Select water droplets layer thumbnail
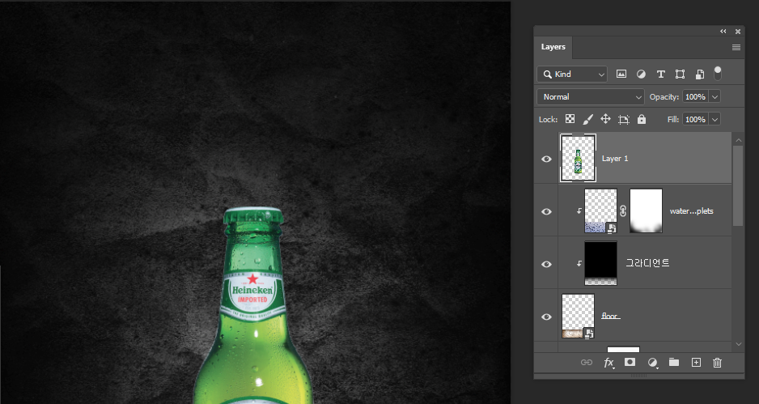The width and height of the screenshot is (759, 404). 600,211
